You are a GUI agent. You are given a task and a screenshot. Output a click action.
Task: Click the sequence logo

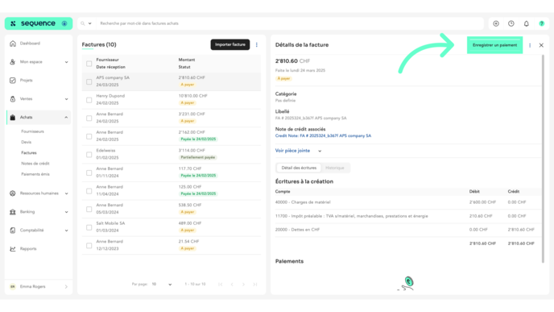pos(34,23)
